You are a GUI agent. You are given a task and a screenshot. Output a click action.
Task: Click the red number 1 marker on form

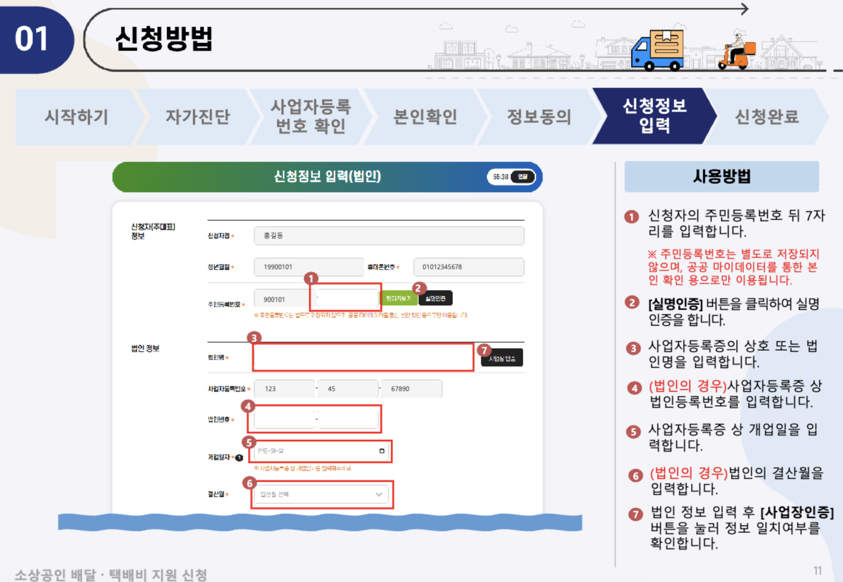coord(311,279)
